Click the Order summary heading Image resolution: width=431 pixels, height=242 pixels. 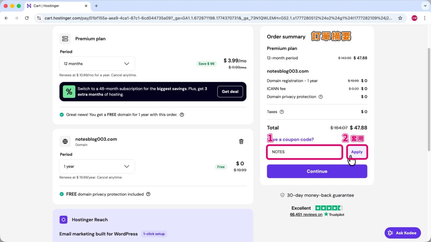pyautogui.click(x=286, y=37)
